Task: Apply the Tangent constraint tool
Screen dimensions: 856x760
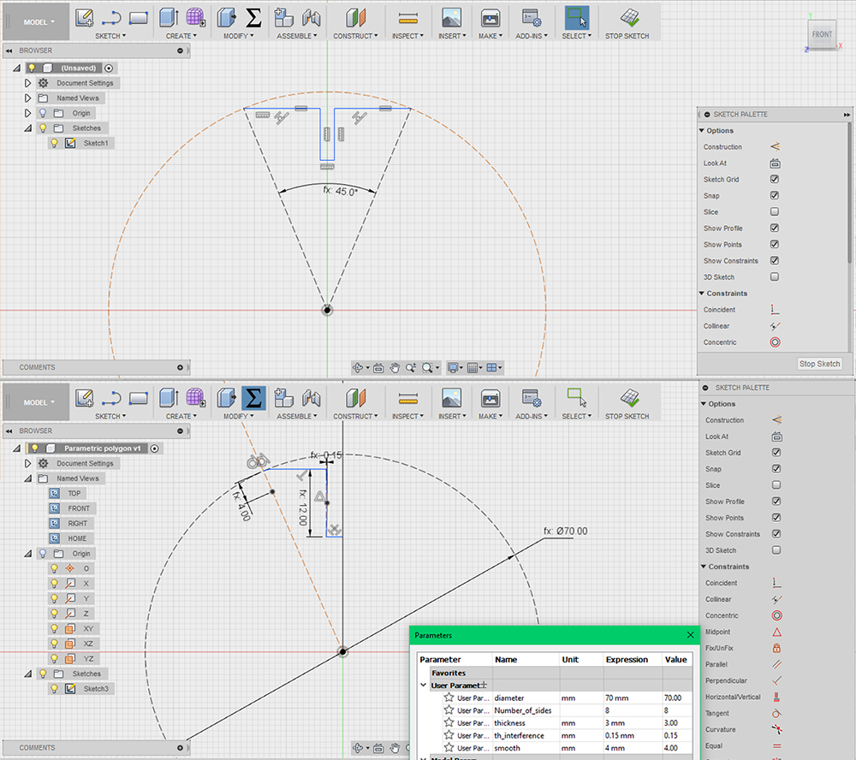Action: [x=776, y=713]
